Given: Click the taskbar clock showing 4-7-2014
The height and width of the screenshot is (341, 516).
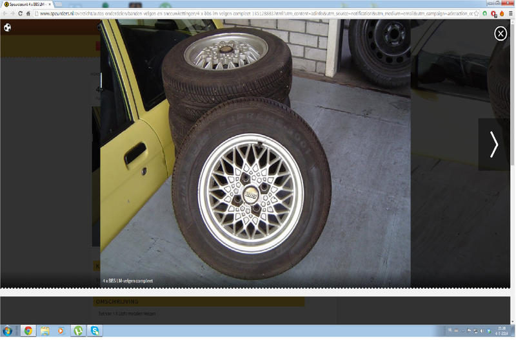Looking at the screenshot, I should [502, 331].
